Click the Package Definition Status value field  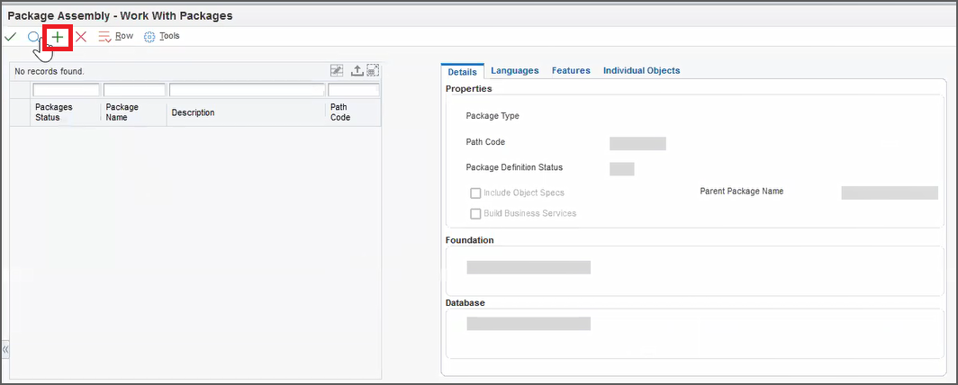click(x=622, y=169)
